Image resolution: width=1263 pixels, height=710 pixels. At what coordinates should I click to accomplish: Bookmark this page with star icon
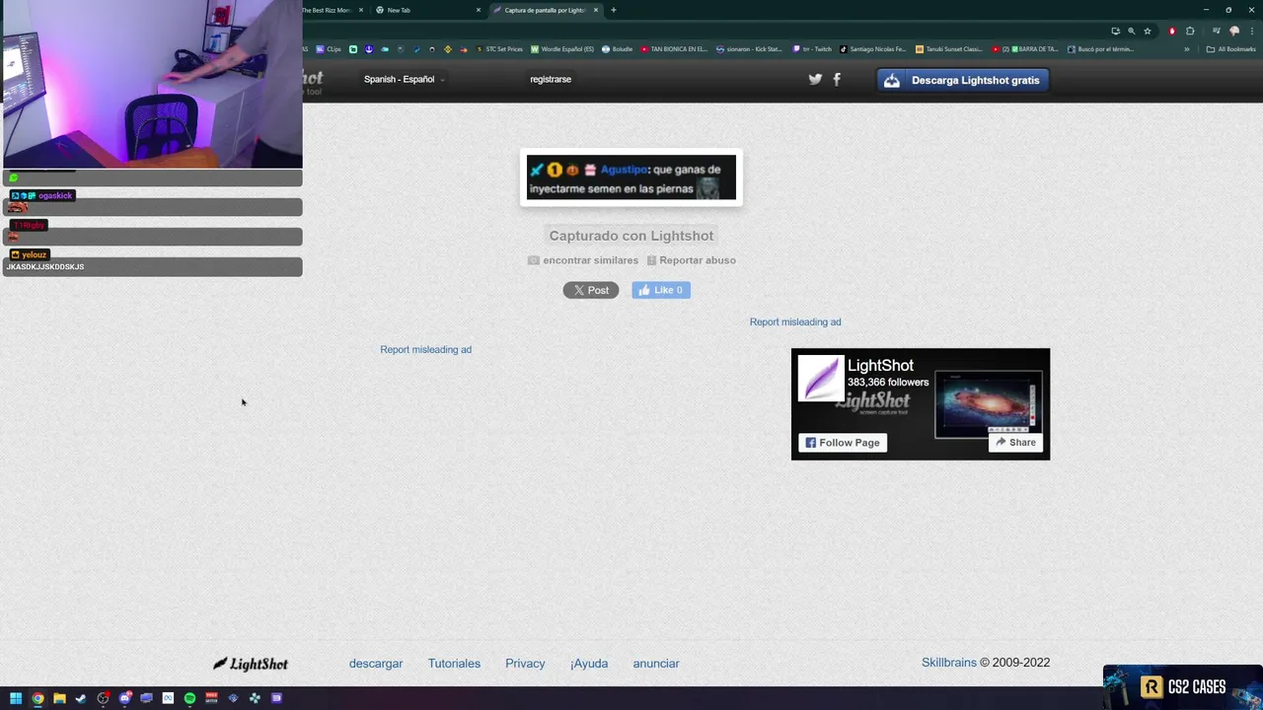(x=1148, y=31)
